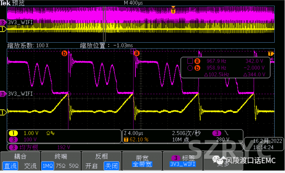Open the 带宽 bandwidth menu
Screen dimensions: 285x173
(x=141, y=160)
